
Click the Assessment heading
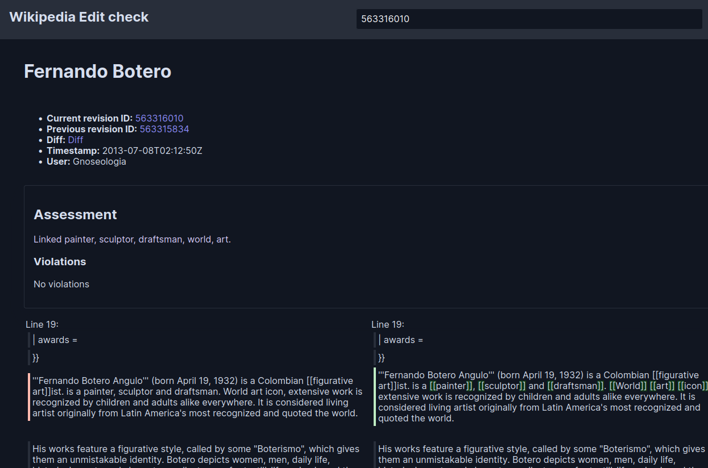pos(75,214)
